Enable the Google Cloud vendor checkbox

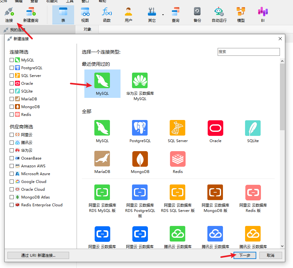click(12, 182)
